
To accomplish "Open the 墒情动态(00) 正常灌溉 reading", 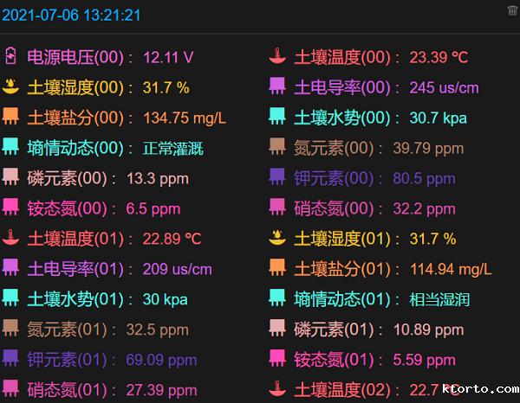I will [172, 148].
